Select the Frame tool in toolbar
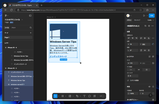 pos(63,96)
